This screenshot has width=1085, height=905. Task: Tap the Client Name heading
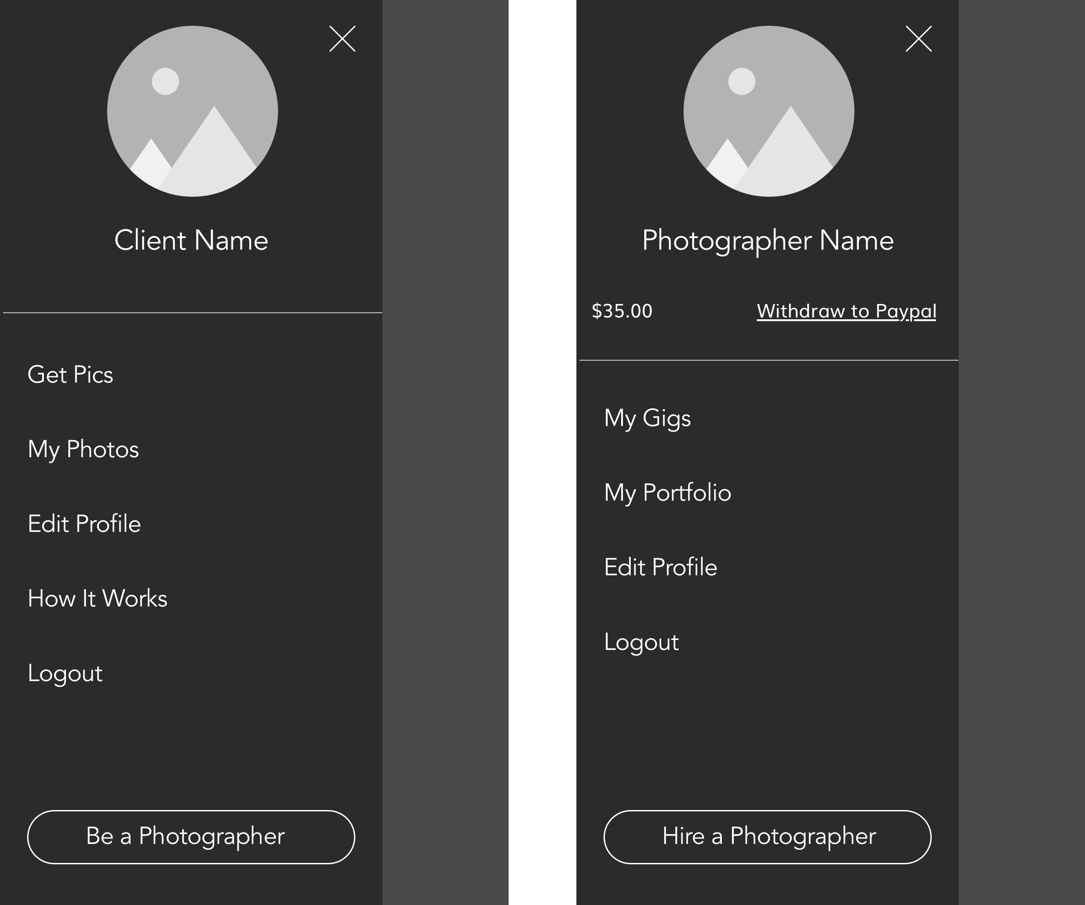(191, 240)
